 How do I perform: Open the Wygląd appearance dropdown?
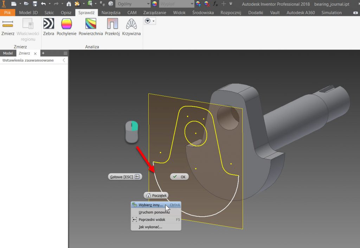[x=176, y=4]
